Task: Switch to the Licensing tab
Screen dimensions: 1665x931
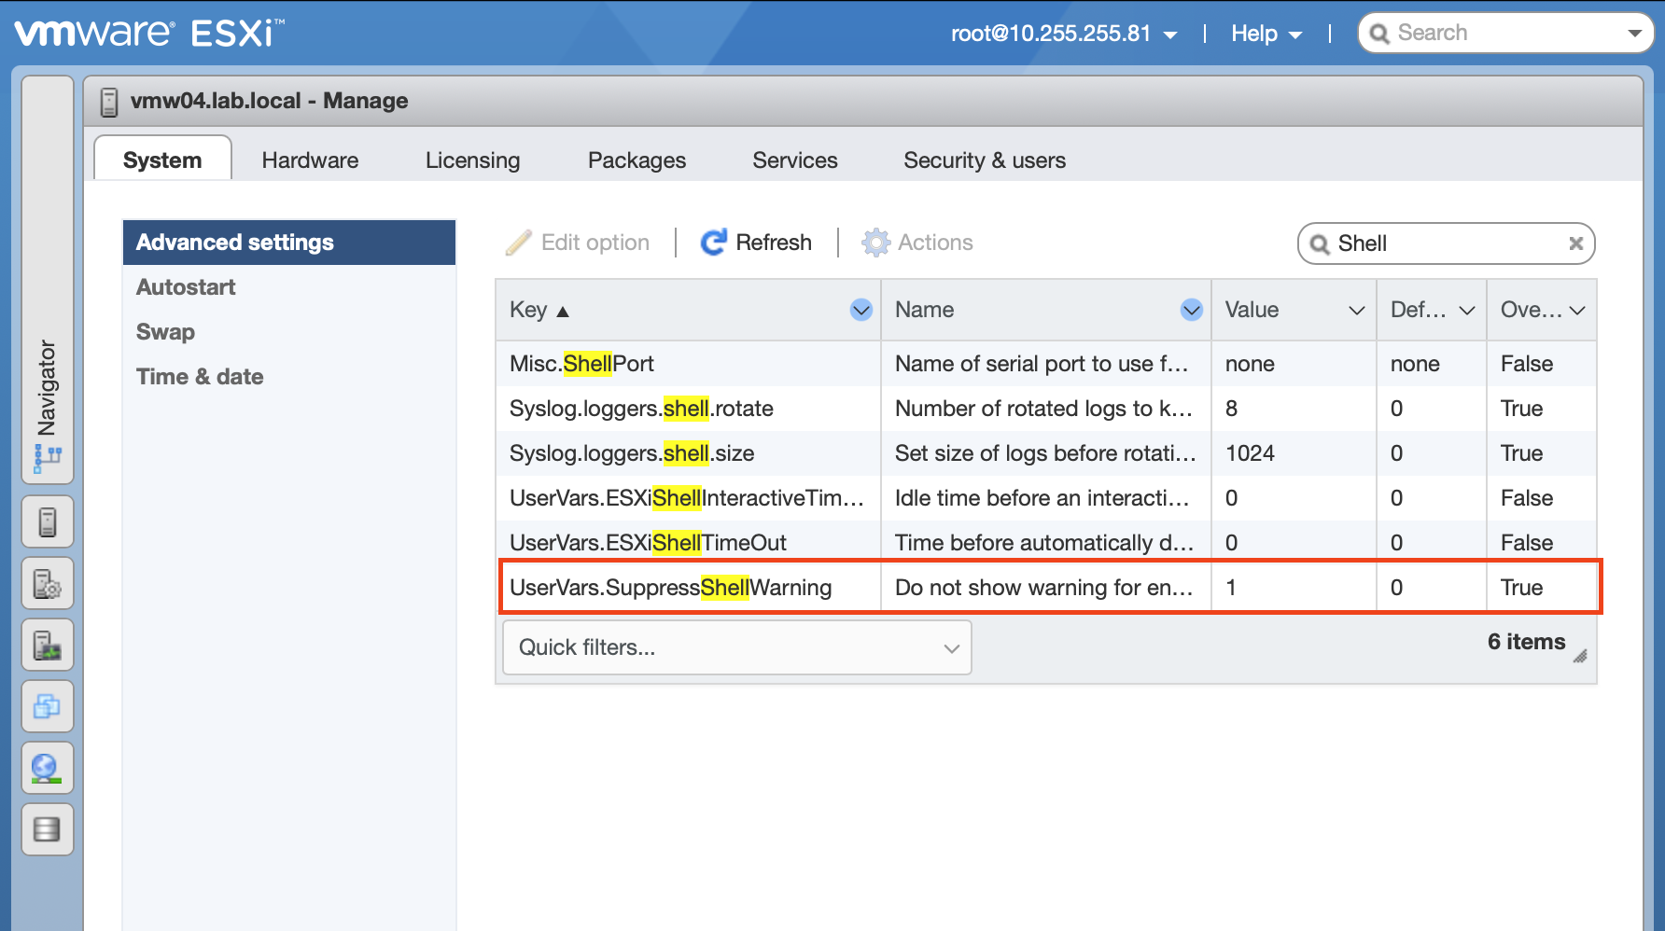Action: [472, 160]
